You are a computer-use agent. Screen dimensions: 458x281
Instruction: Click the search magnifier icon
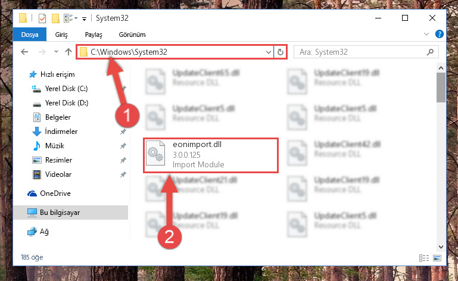click(430, 52)
